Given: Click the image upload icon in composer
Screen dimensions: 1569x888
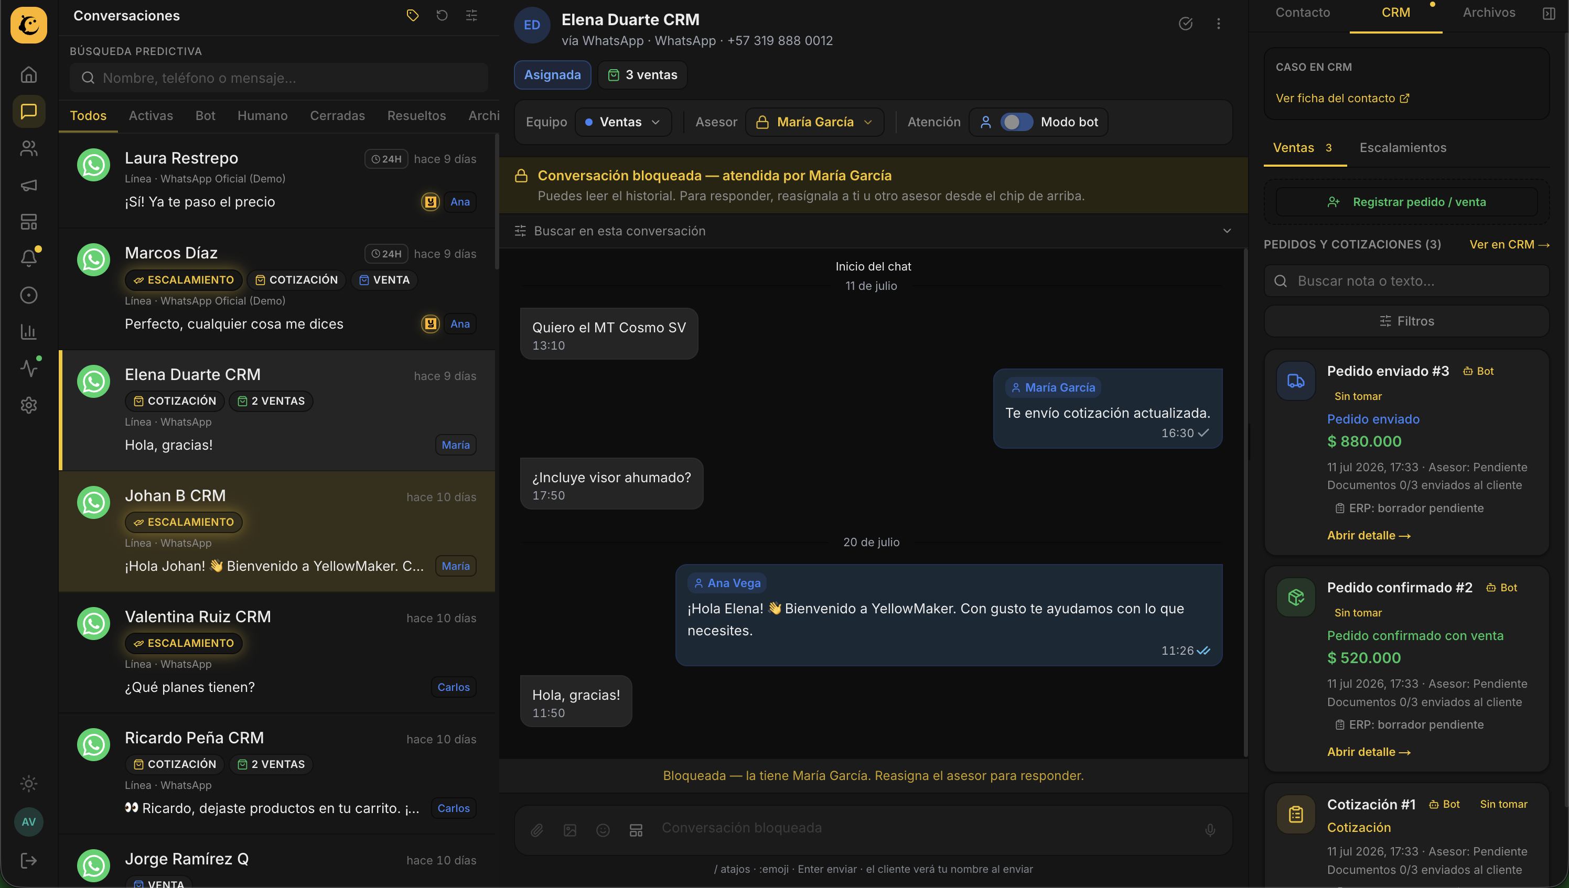Looking at the screenshot, I should tap(570, 830).
